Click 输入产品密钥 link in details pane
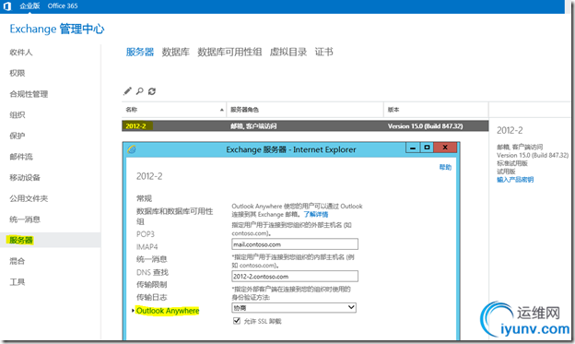The image size is (575, 344). tap(515, 180)
